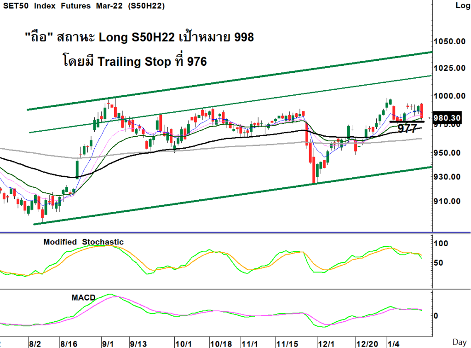Click the 1025.00 price axis label
The width and height of the screenshot is (471, 348).
[449, 68]
